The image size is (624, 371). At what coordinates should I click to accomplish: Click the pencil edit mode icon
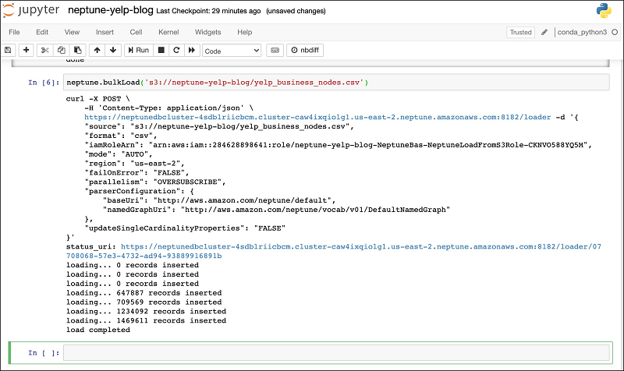click(544, 32)
